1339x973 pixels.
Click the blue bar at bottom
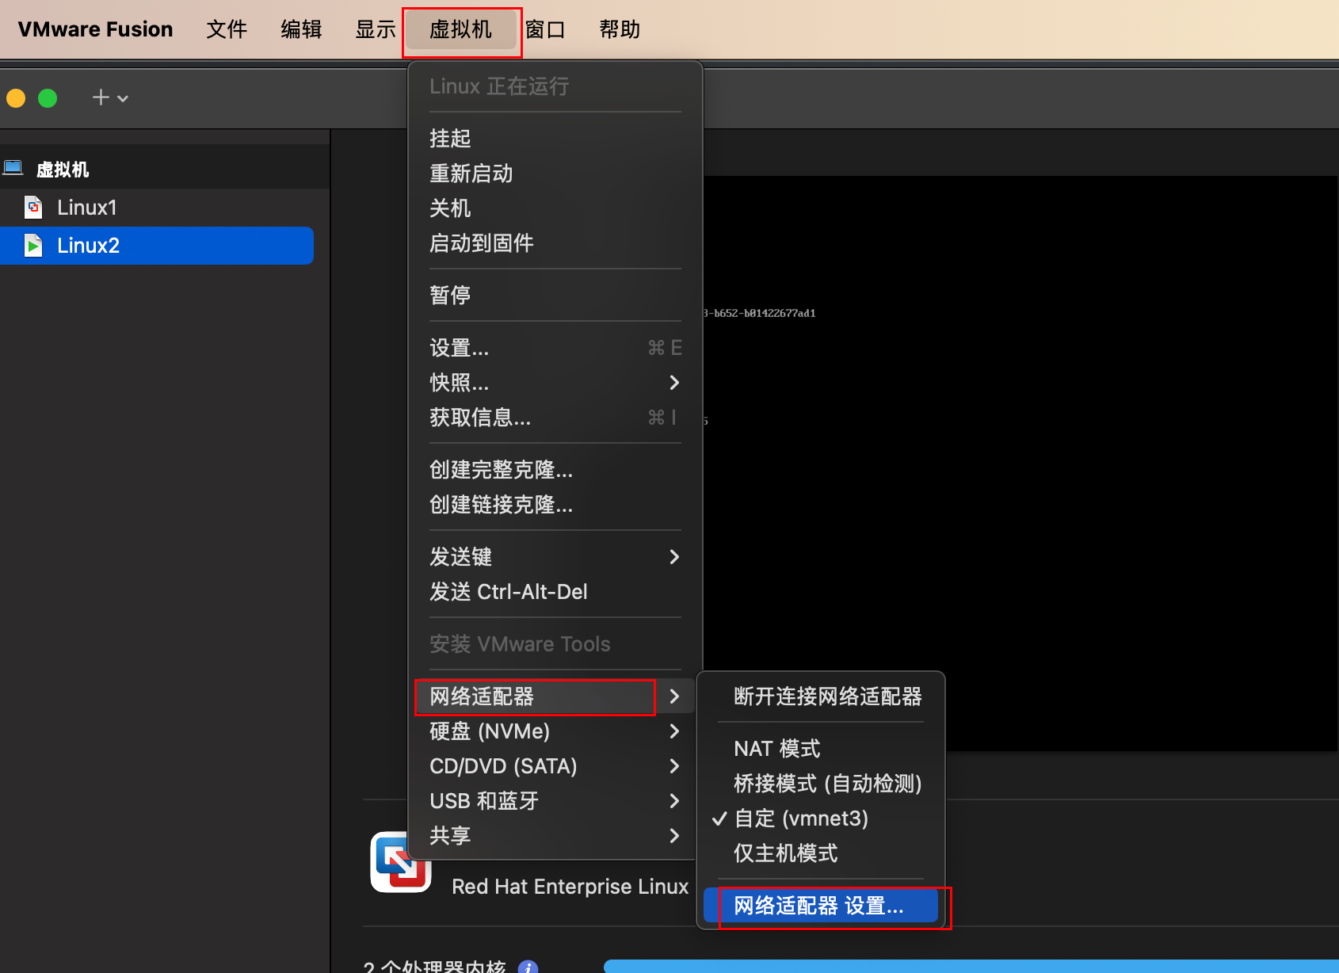point(971,967)
